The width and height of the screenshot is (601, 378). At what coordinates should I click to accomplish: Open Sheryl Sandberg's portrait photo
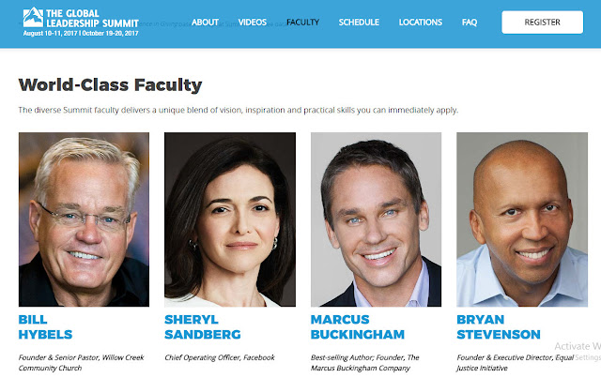[x=230, y=219]
